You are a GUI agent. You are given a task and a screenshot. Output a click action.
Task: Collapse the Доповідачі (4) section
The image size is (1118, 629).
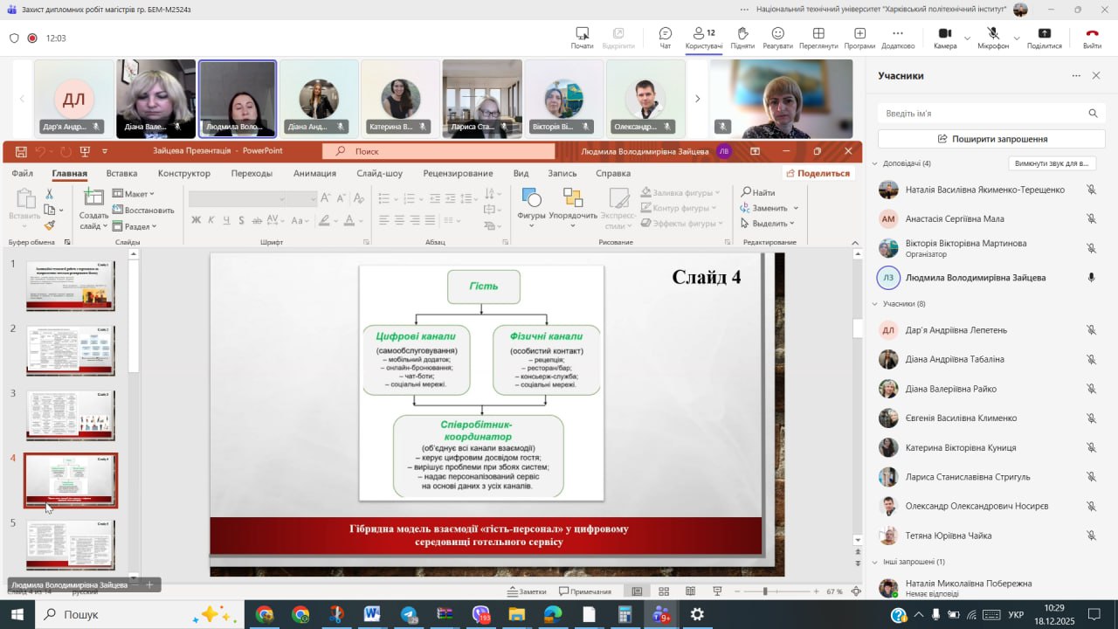point(875,163)
